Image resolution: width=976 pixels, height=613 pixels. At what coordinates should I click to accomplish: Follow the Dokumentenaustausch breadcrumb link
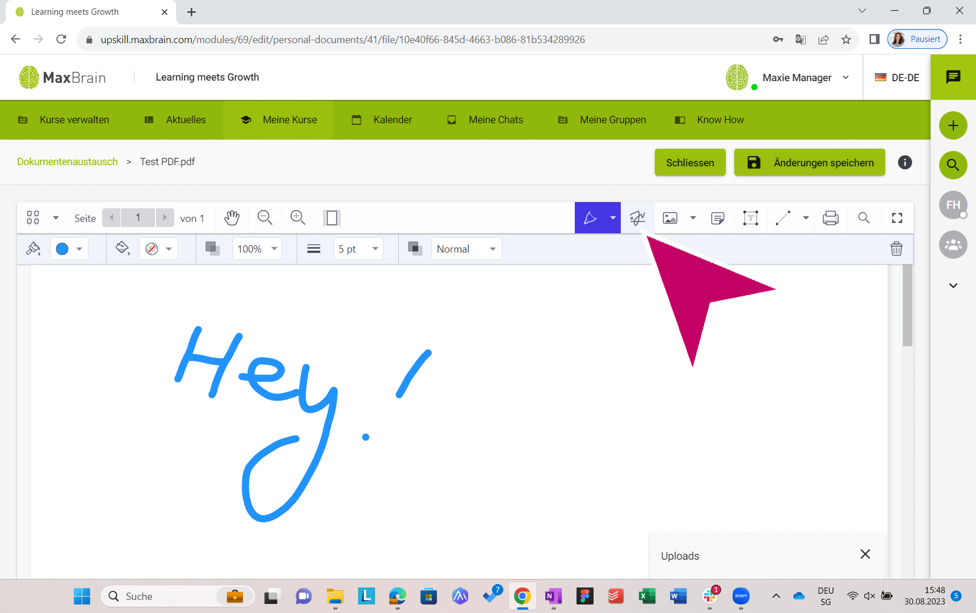point(68,162)
